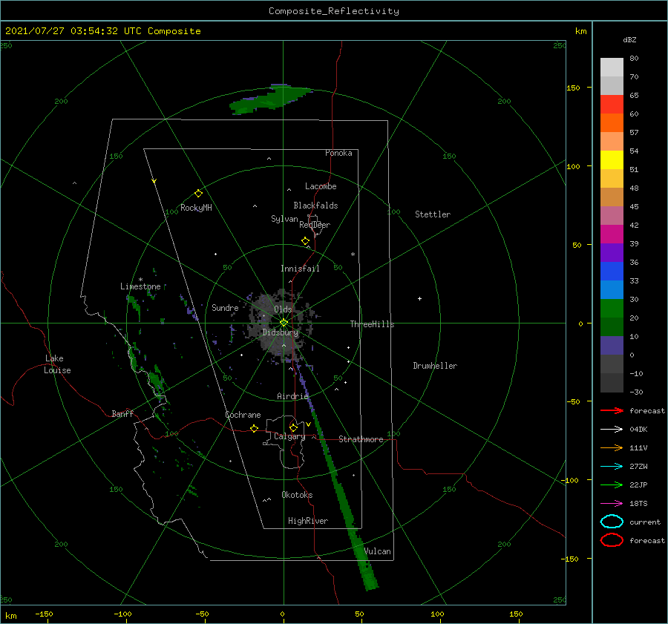The height and width of the screenshot is (624, 668).
Task: Click the 'Lacombe' map label
Action: pyautogui.click(x=321, y=186)
